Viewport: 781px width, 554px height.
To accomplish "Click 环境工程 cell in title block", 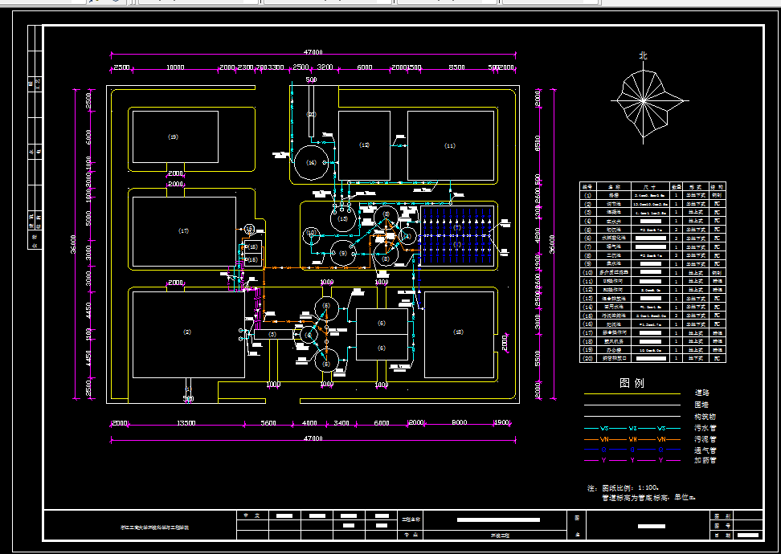I will (x=495, y=535).
